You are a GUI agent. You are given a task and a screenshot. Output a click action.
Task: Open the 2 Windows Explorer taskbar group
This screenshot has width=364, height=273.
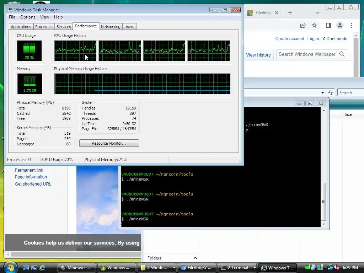point(157,268)
